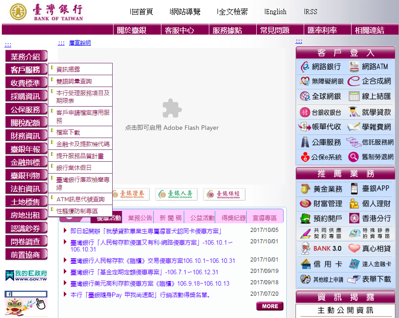Open the 公保e系統 icon

pos(305,157)
